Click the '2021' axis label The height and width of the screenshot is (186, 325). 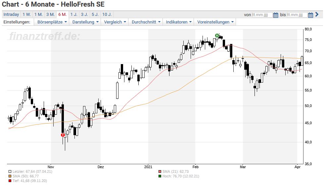(148, 167)
